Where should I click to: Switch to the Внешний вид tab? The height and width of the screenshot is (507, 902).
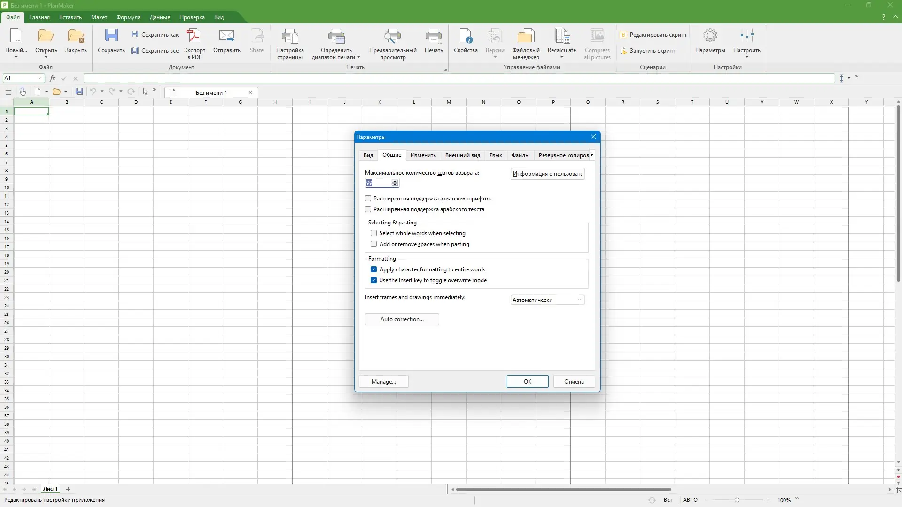coord(462,155)
